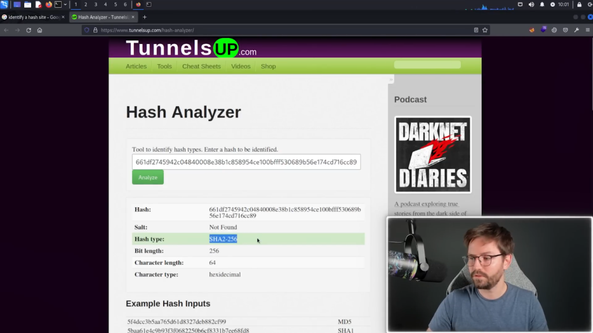
Task: Click the 'hexidecimal' character type value
Action: click(x=225, y=275)
